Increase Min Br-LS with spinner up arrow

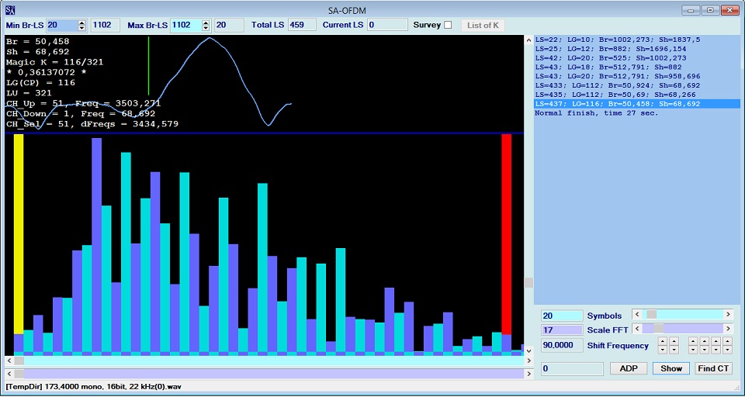coord(82,22)
